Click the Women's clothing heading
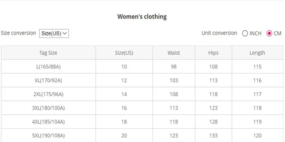Screen dimensions: 285x142 142,17
